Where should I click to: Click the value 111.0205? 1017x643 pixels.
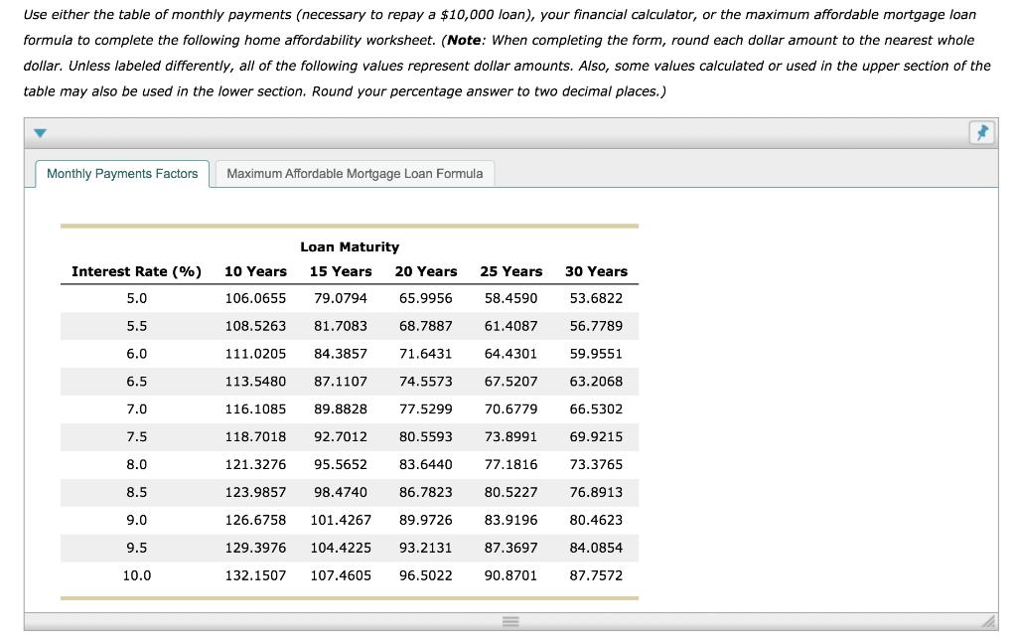coord(255,354)
